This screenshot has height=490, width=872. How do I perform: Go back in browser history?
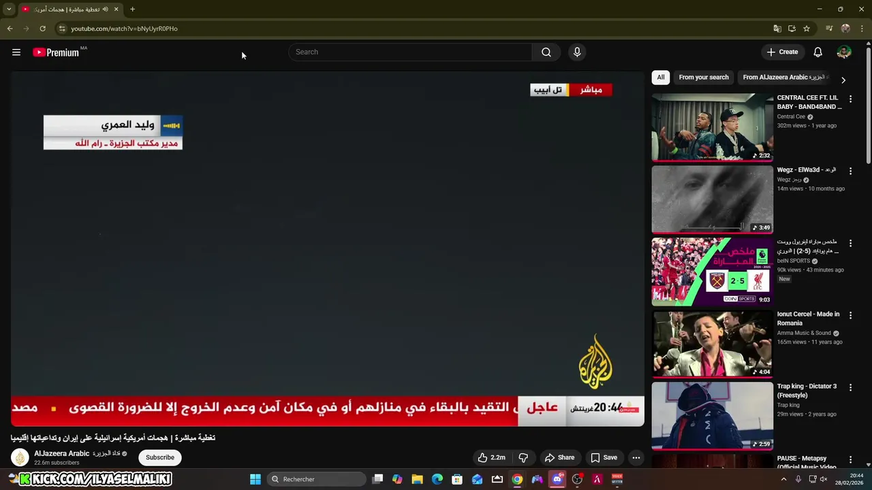point(10,29)
